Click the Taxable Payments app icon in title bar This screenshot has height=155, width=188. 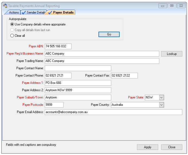(x=5, y=6)
